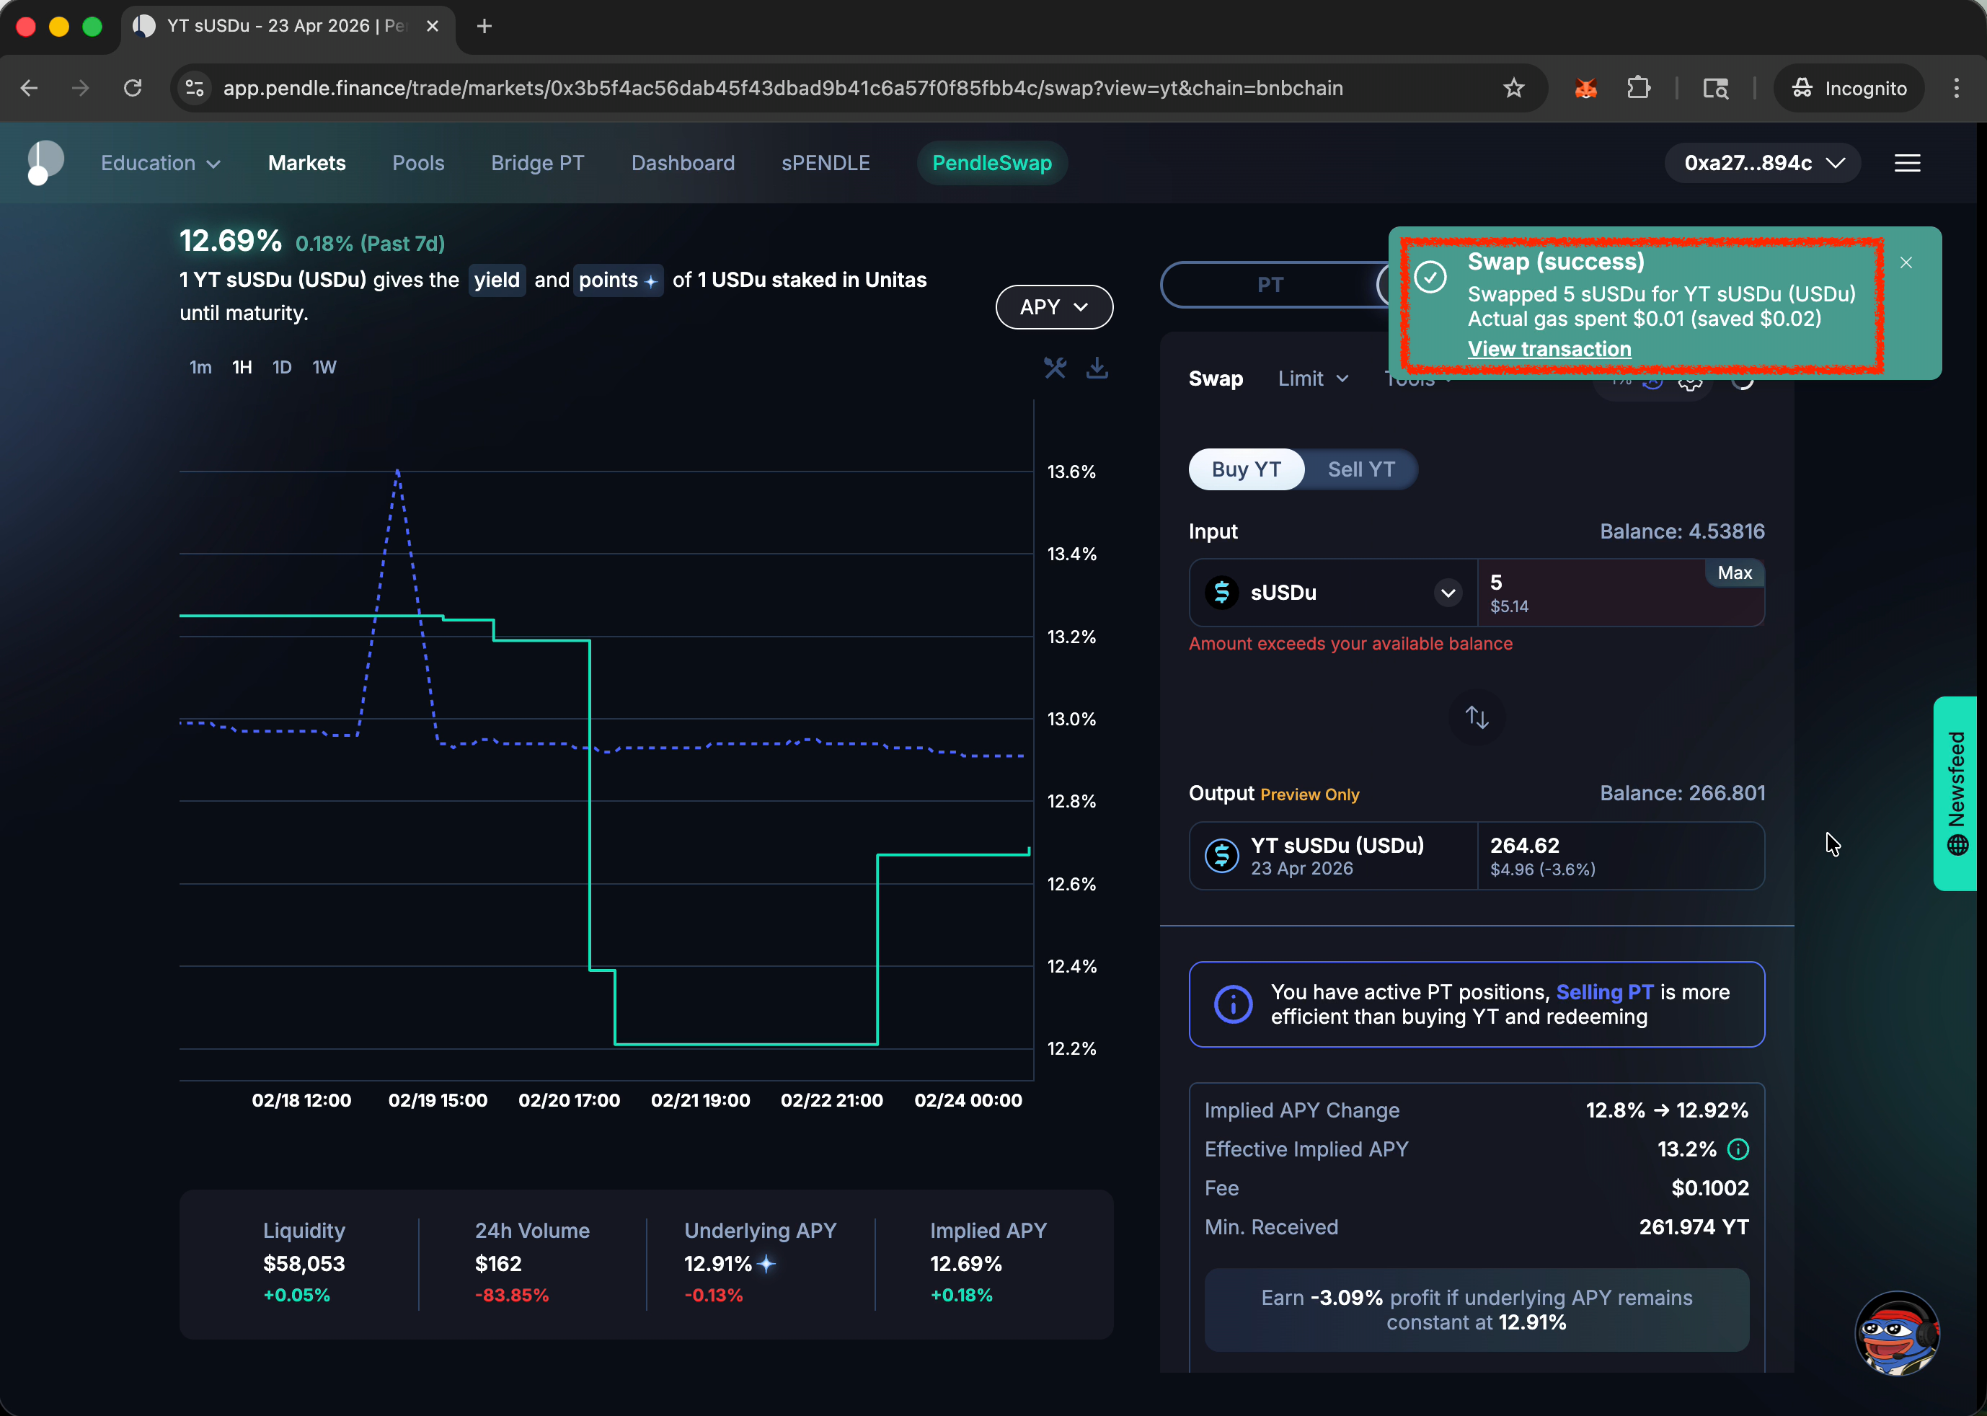The height and width of the screenshot is (1416, 1987).
Task: Switch to Sell YT toggle
Action: pyautogui.click(x=1360, y=470)
